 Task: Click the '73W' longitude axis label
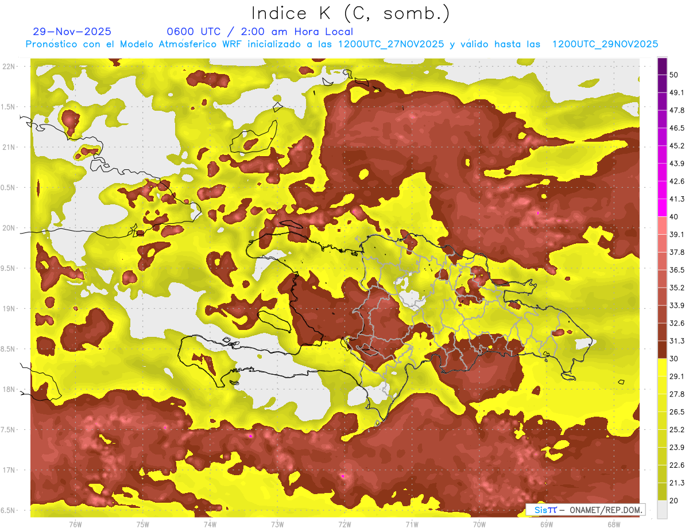pos(277,524)
